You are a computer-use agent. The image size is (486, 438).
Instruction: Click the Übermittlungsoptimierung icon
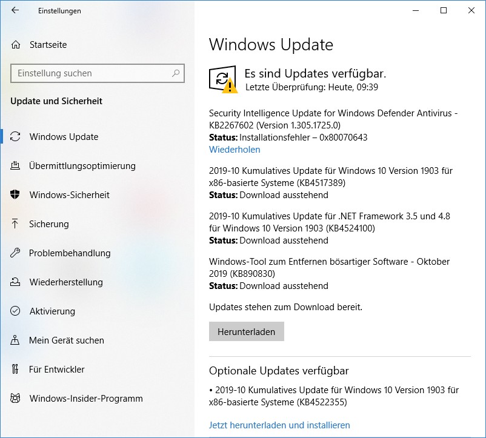(15, 166)
